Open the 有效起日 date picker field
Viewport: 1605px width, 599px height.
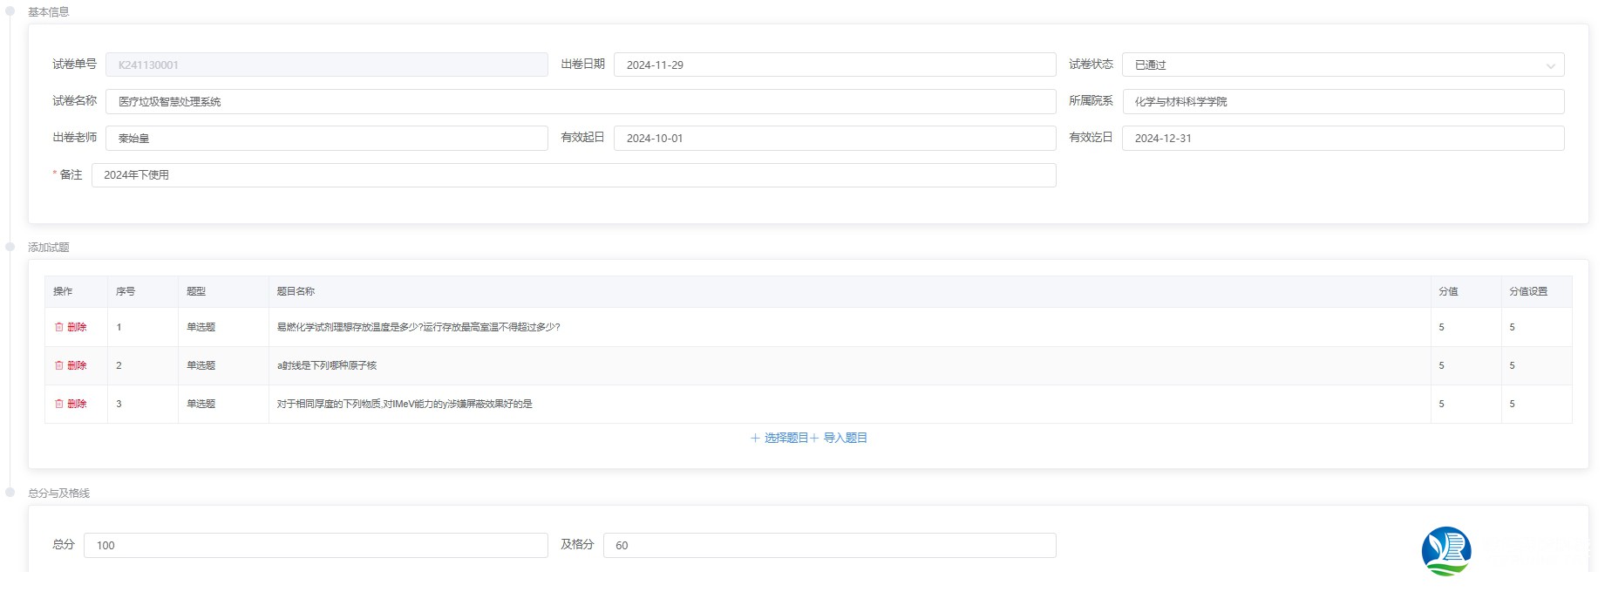(833, 139)
